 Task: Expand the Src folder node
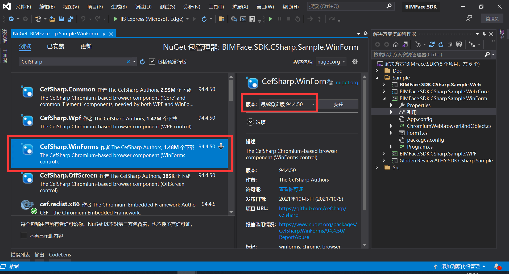click(x=377, y=167)
